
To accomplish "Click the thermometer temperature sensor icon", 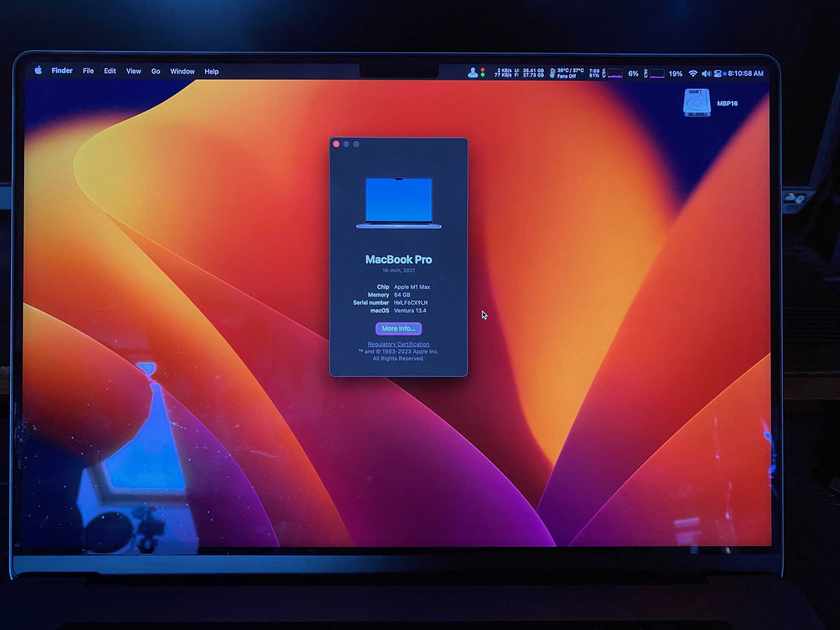I will click(552, 73).
